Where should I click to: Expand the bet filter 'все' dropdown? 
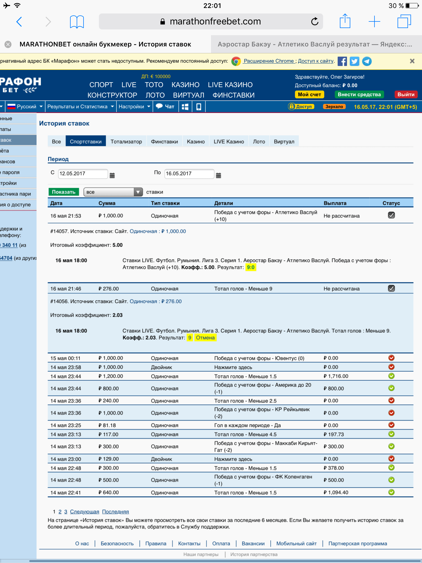[x=113, y=192]
